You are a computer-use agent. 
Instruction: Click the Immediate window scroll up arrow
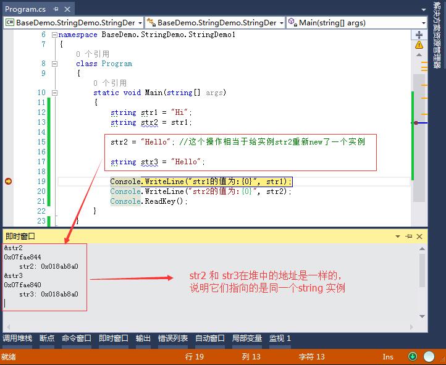click(422, 249)
